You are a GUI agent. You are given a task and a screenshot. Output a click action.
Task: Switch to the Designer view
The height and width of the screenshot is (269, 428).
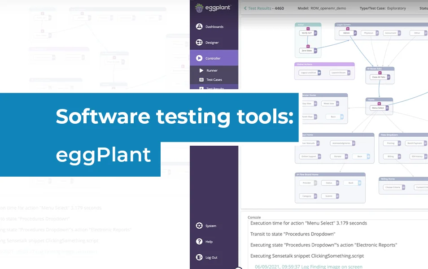tap(211, 42)
